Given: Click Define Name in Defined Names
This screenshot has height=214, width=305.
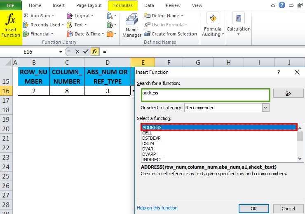Looking at the screenshot, I should pyautogui.click(x=163, y=16).
